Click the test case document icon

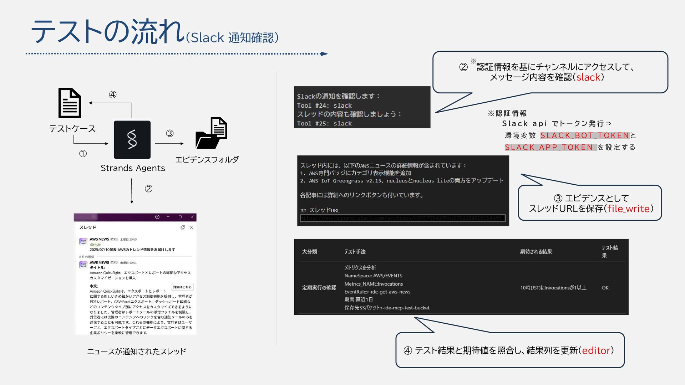tap(70, 103)
